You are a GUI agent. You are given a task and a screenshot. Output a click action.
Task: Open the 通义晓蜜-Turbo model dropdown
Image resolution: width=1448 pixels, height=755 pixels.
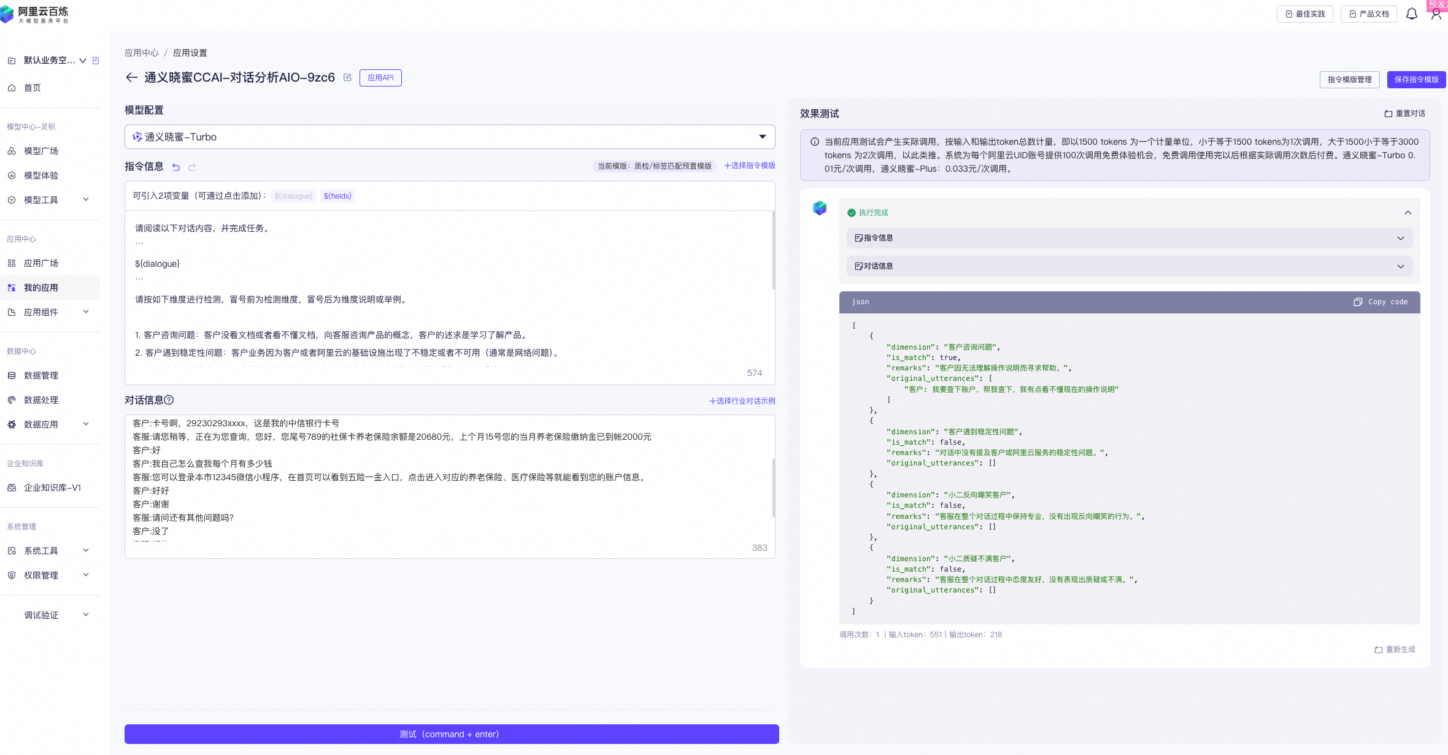pos(450,137)
